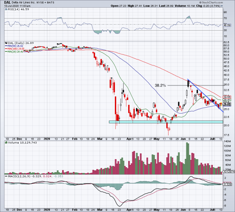The width and height of the screenshot is (235, 212).
Task: Click the 42.5 price axis label
Action: (226, 71)
